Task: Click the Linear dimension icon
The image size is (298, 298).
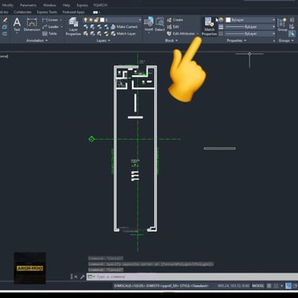Action: click(45, 20)
